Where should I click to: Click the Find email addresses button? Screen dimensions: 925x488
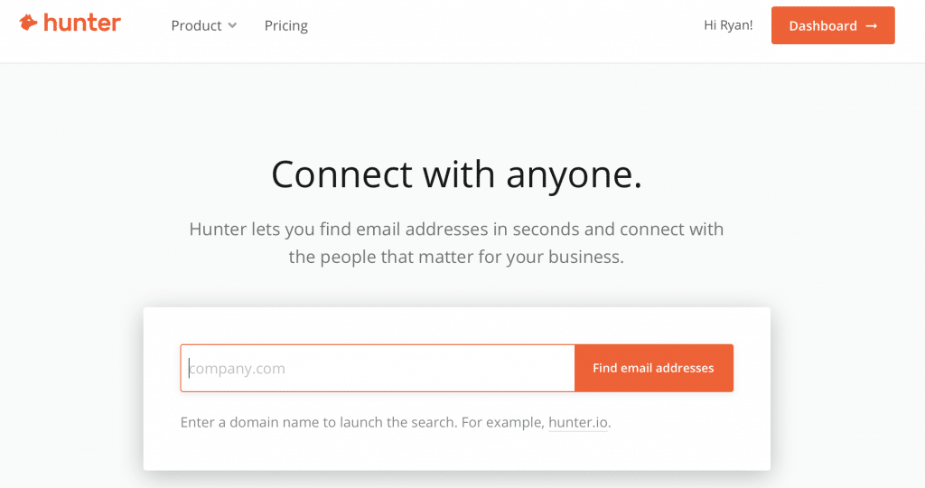(x=654, y=368)
